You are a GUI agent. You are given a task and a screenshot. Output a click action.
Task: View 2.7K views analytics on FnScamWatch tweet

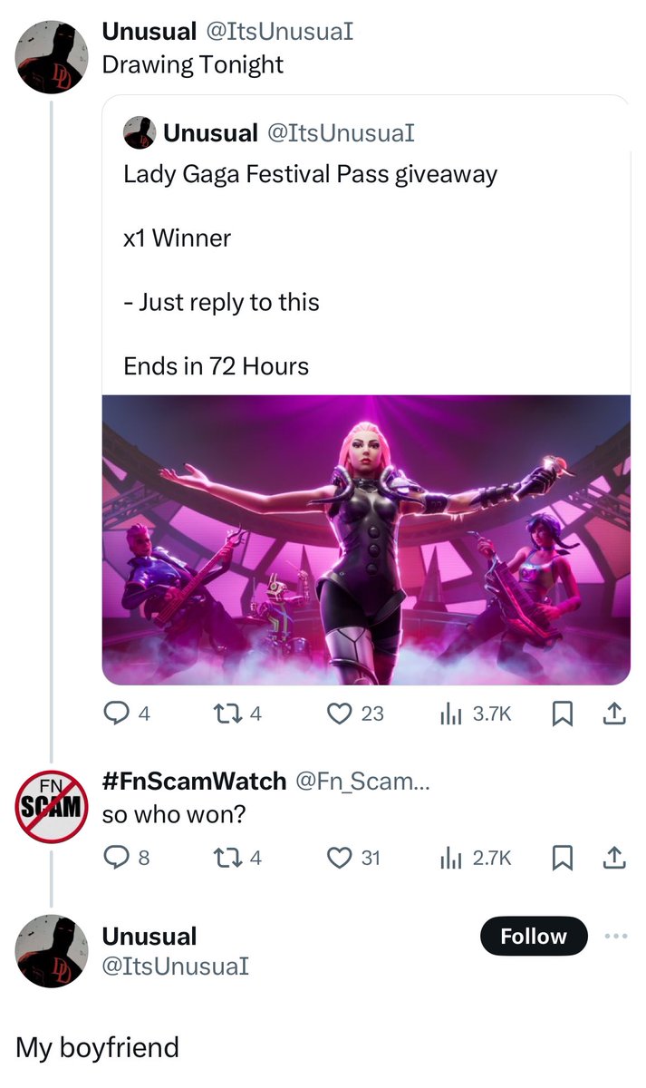[x=477, y=857]
